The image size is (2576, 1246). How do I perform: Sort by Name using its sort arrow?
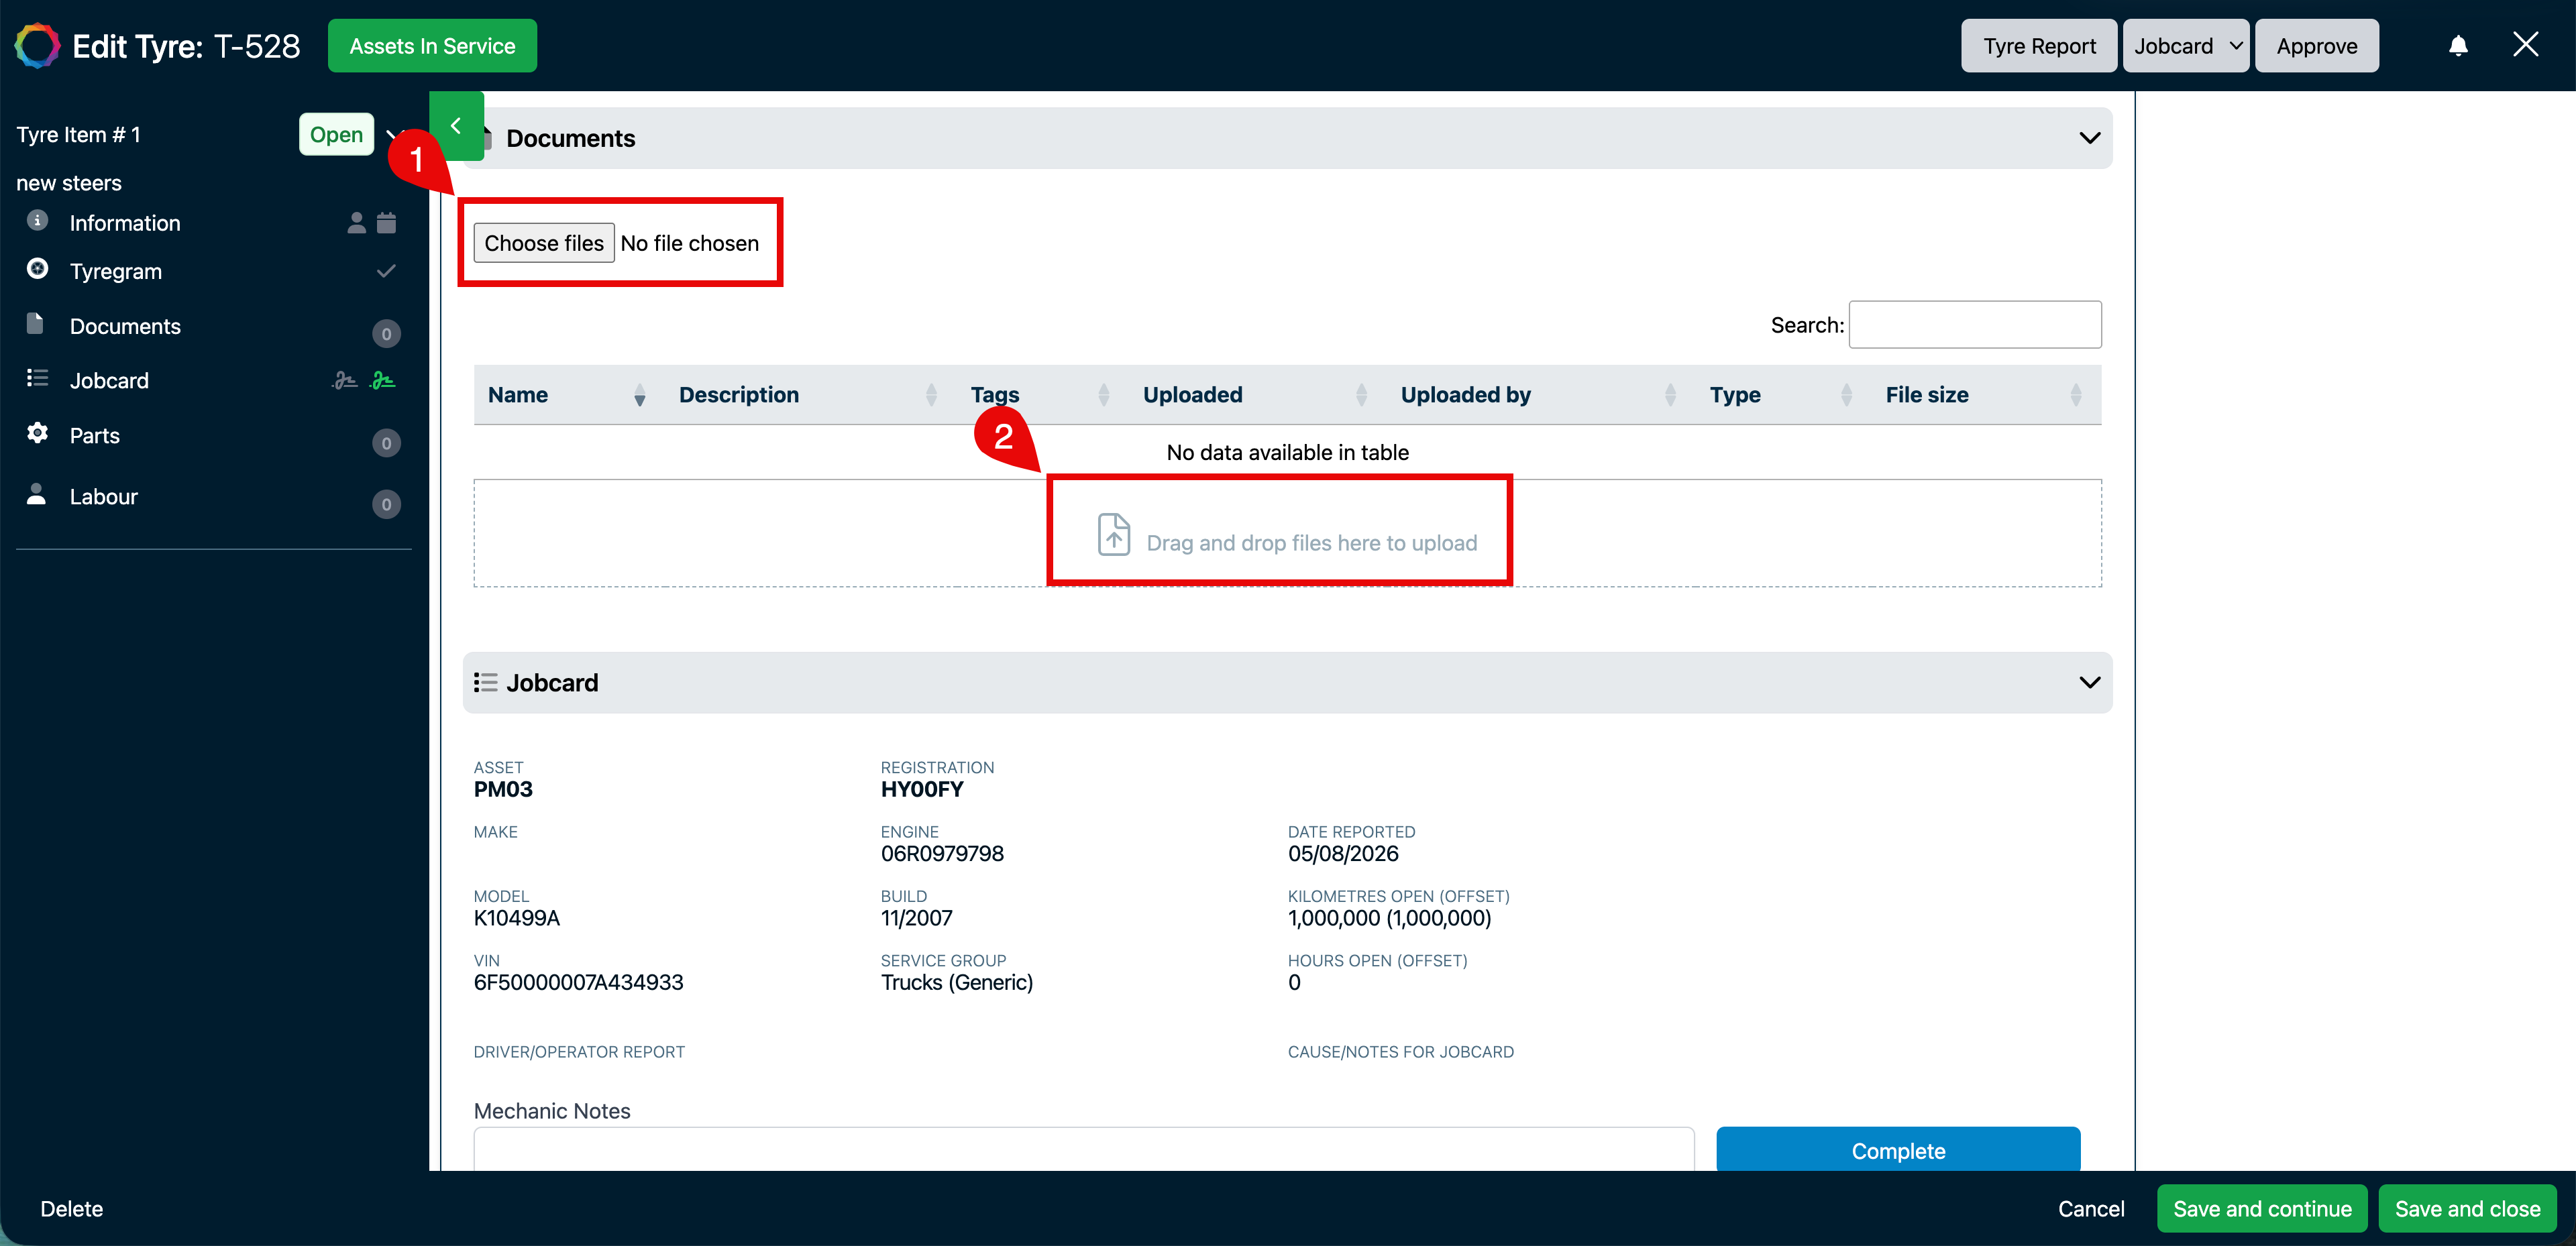(x=640, y=396)
